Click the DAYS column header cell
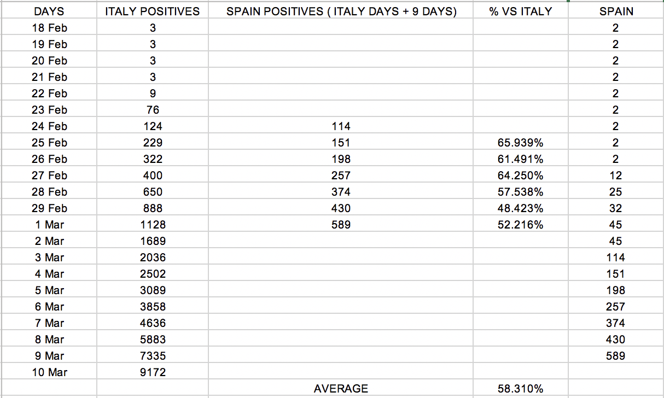This screenshot has height=398, width=664. [49, 11]
